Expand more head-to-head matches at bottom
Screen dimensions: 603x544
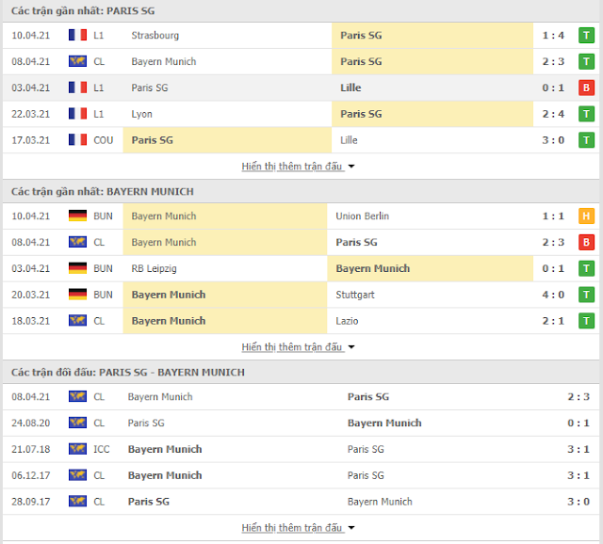298,527
